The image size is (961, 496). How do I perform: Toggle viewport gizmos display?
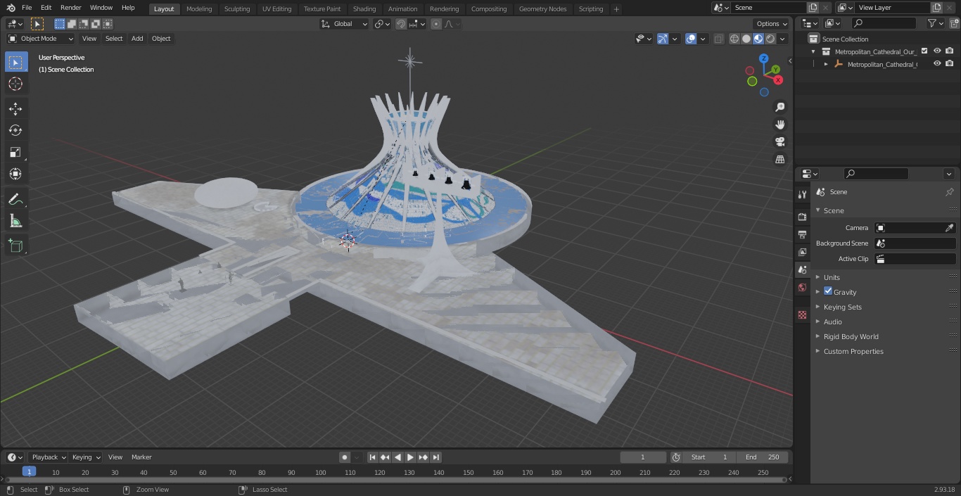tap(663, 39)
